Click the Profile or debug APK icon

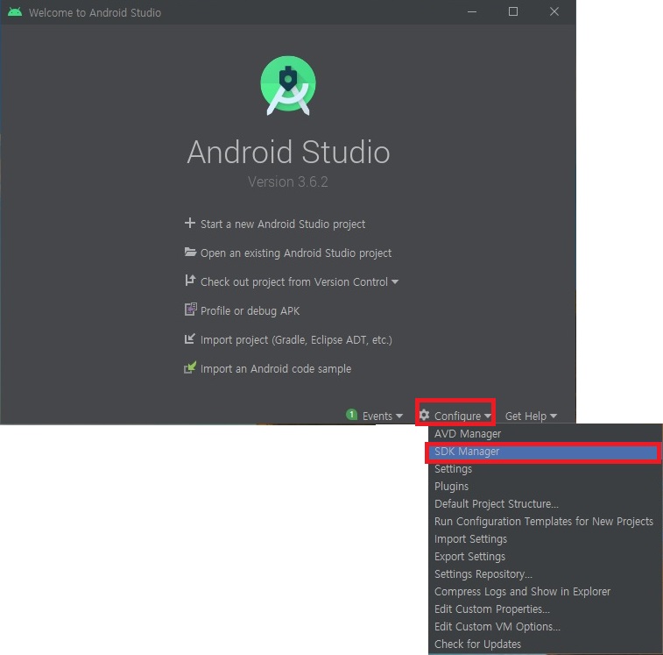pyautogui.click(x=191, y=310)
